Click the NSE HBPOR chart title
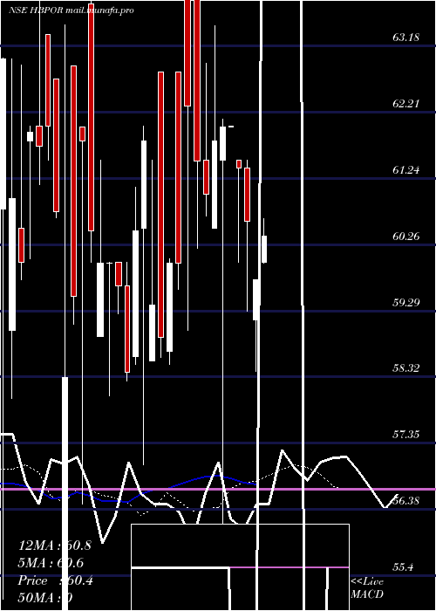The width and height of the screenshot is (436, 611). 72,10
